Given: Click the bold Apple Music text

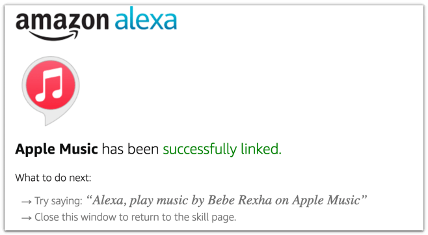Looking at the screenshot, I should (57, 149).
